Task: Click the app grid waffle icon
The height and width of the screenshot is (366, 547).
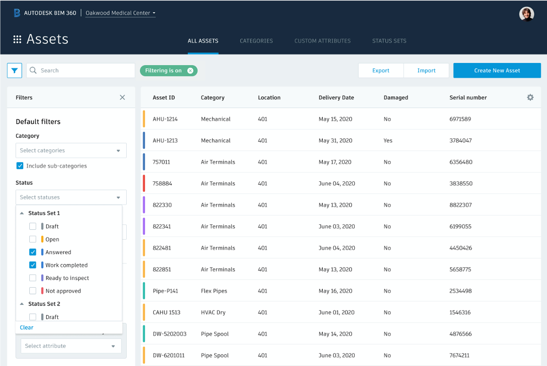Action: [x=17, y=39]
